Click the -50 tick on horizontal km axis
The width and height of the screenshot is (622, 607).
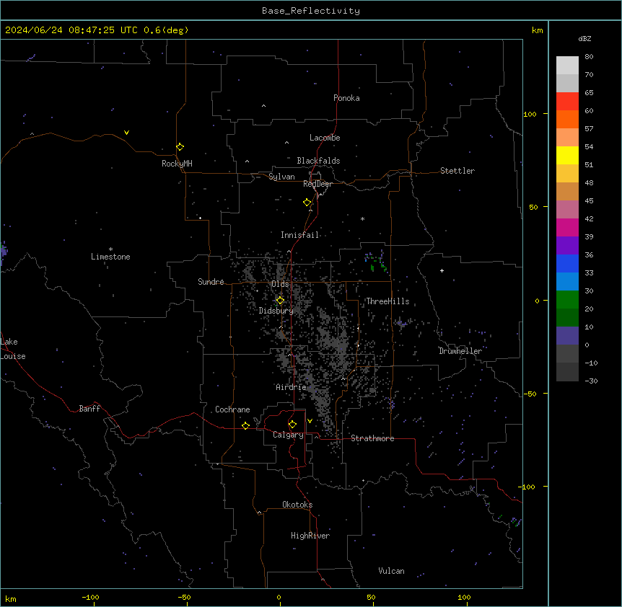[185, 597]
